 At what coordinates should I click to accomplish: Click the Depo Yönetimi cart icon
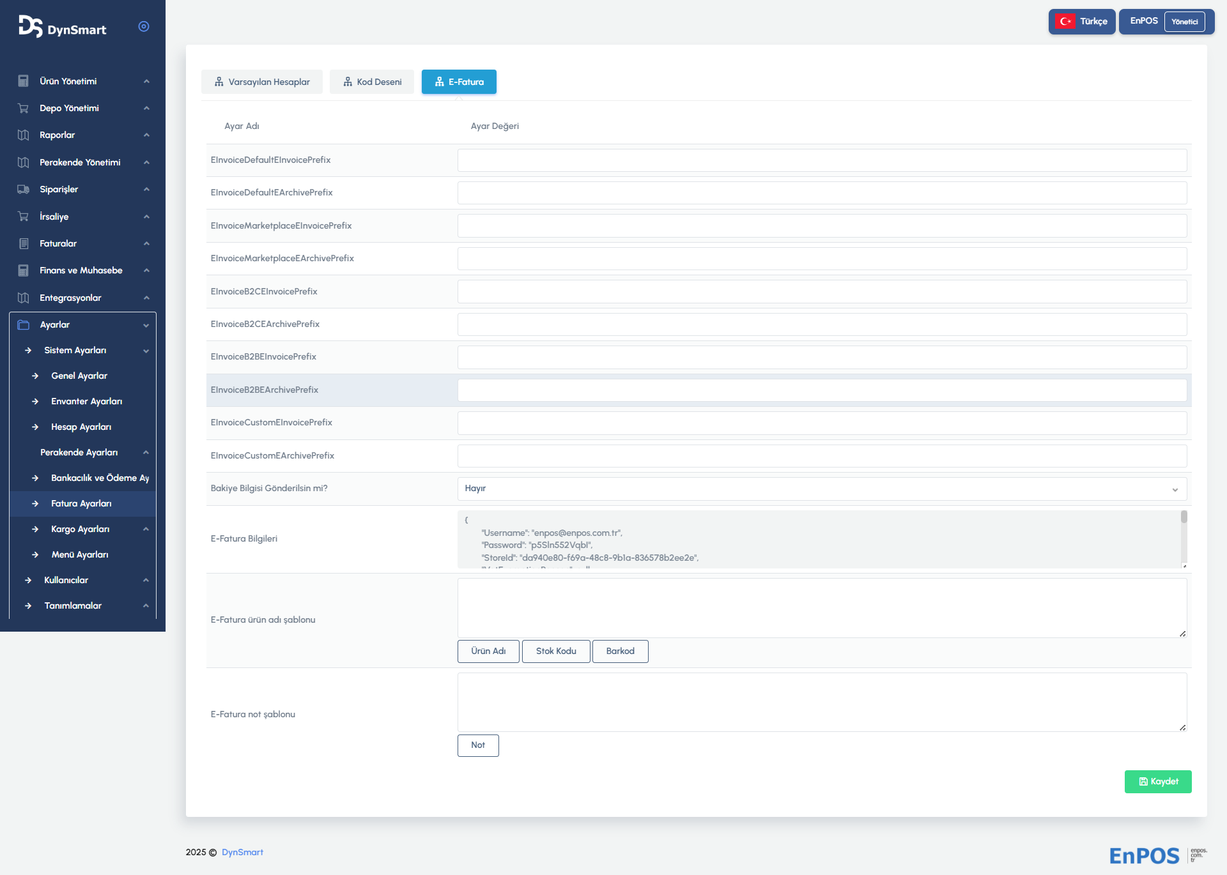24,108
